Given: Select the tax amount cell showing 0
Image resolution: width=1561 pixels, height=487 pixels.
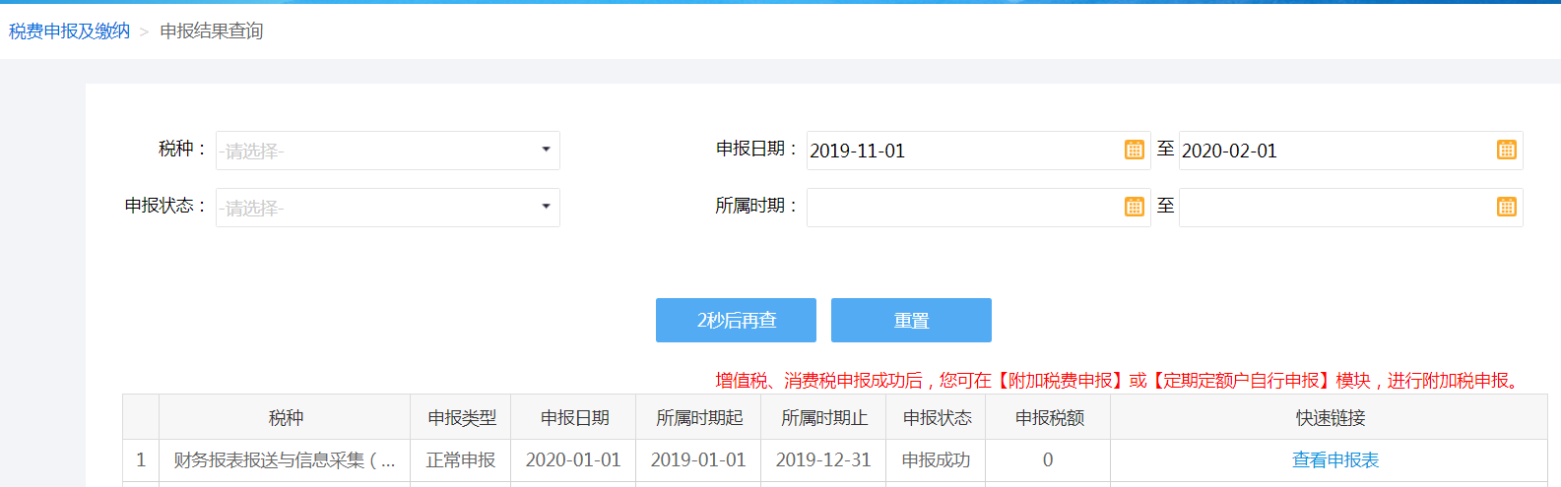Looking at the screenshot, I should point(1049,460).
